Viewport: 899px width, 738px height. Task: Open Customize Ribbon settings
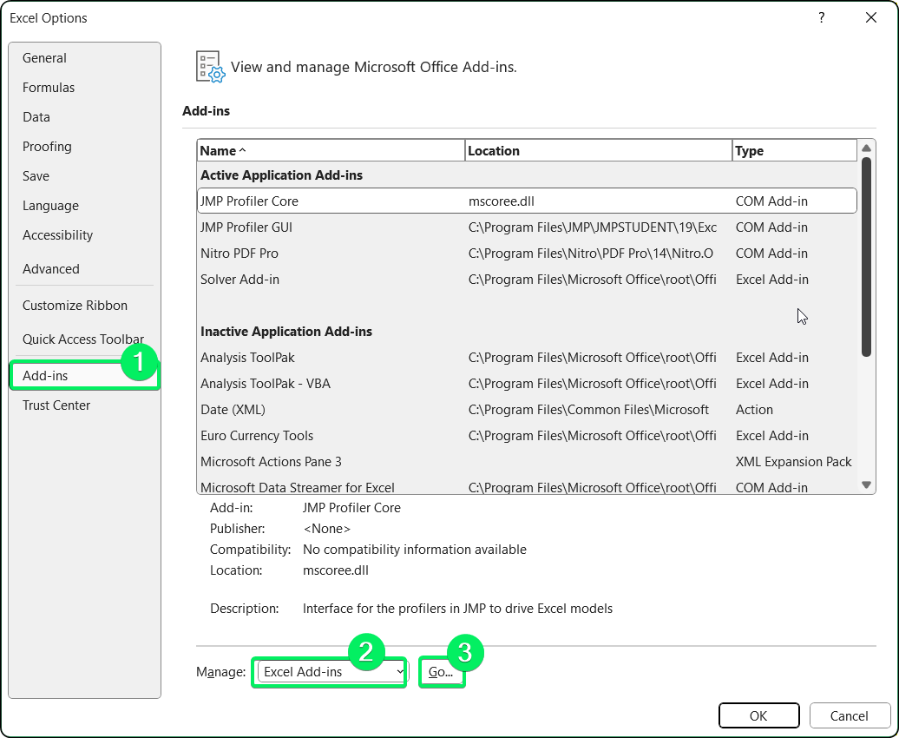pos(75,305)
